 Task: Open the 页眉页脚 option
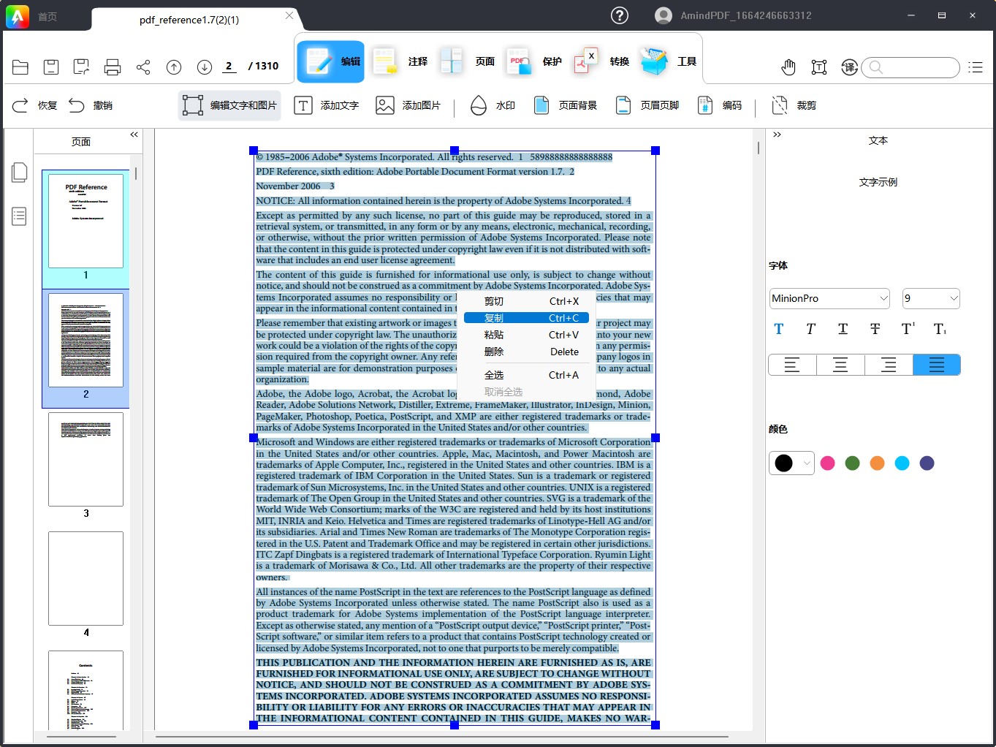647,105
